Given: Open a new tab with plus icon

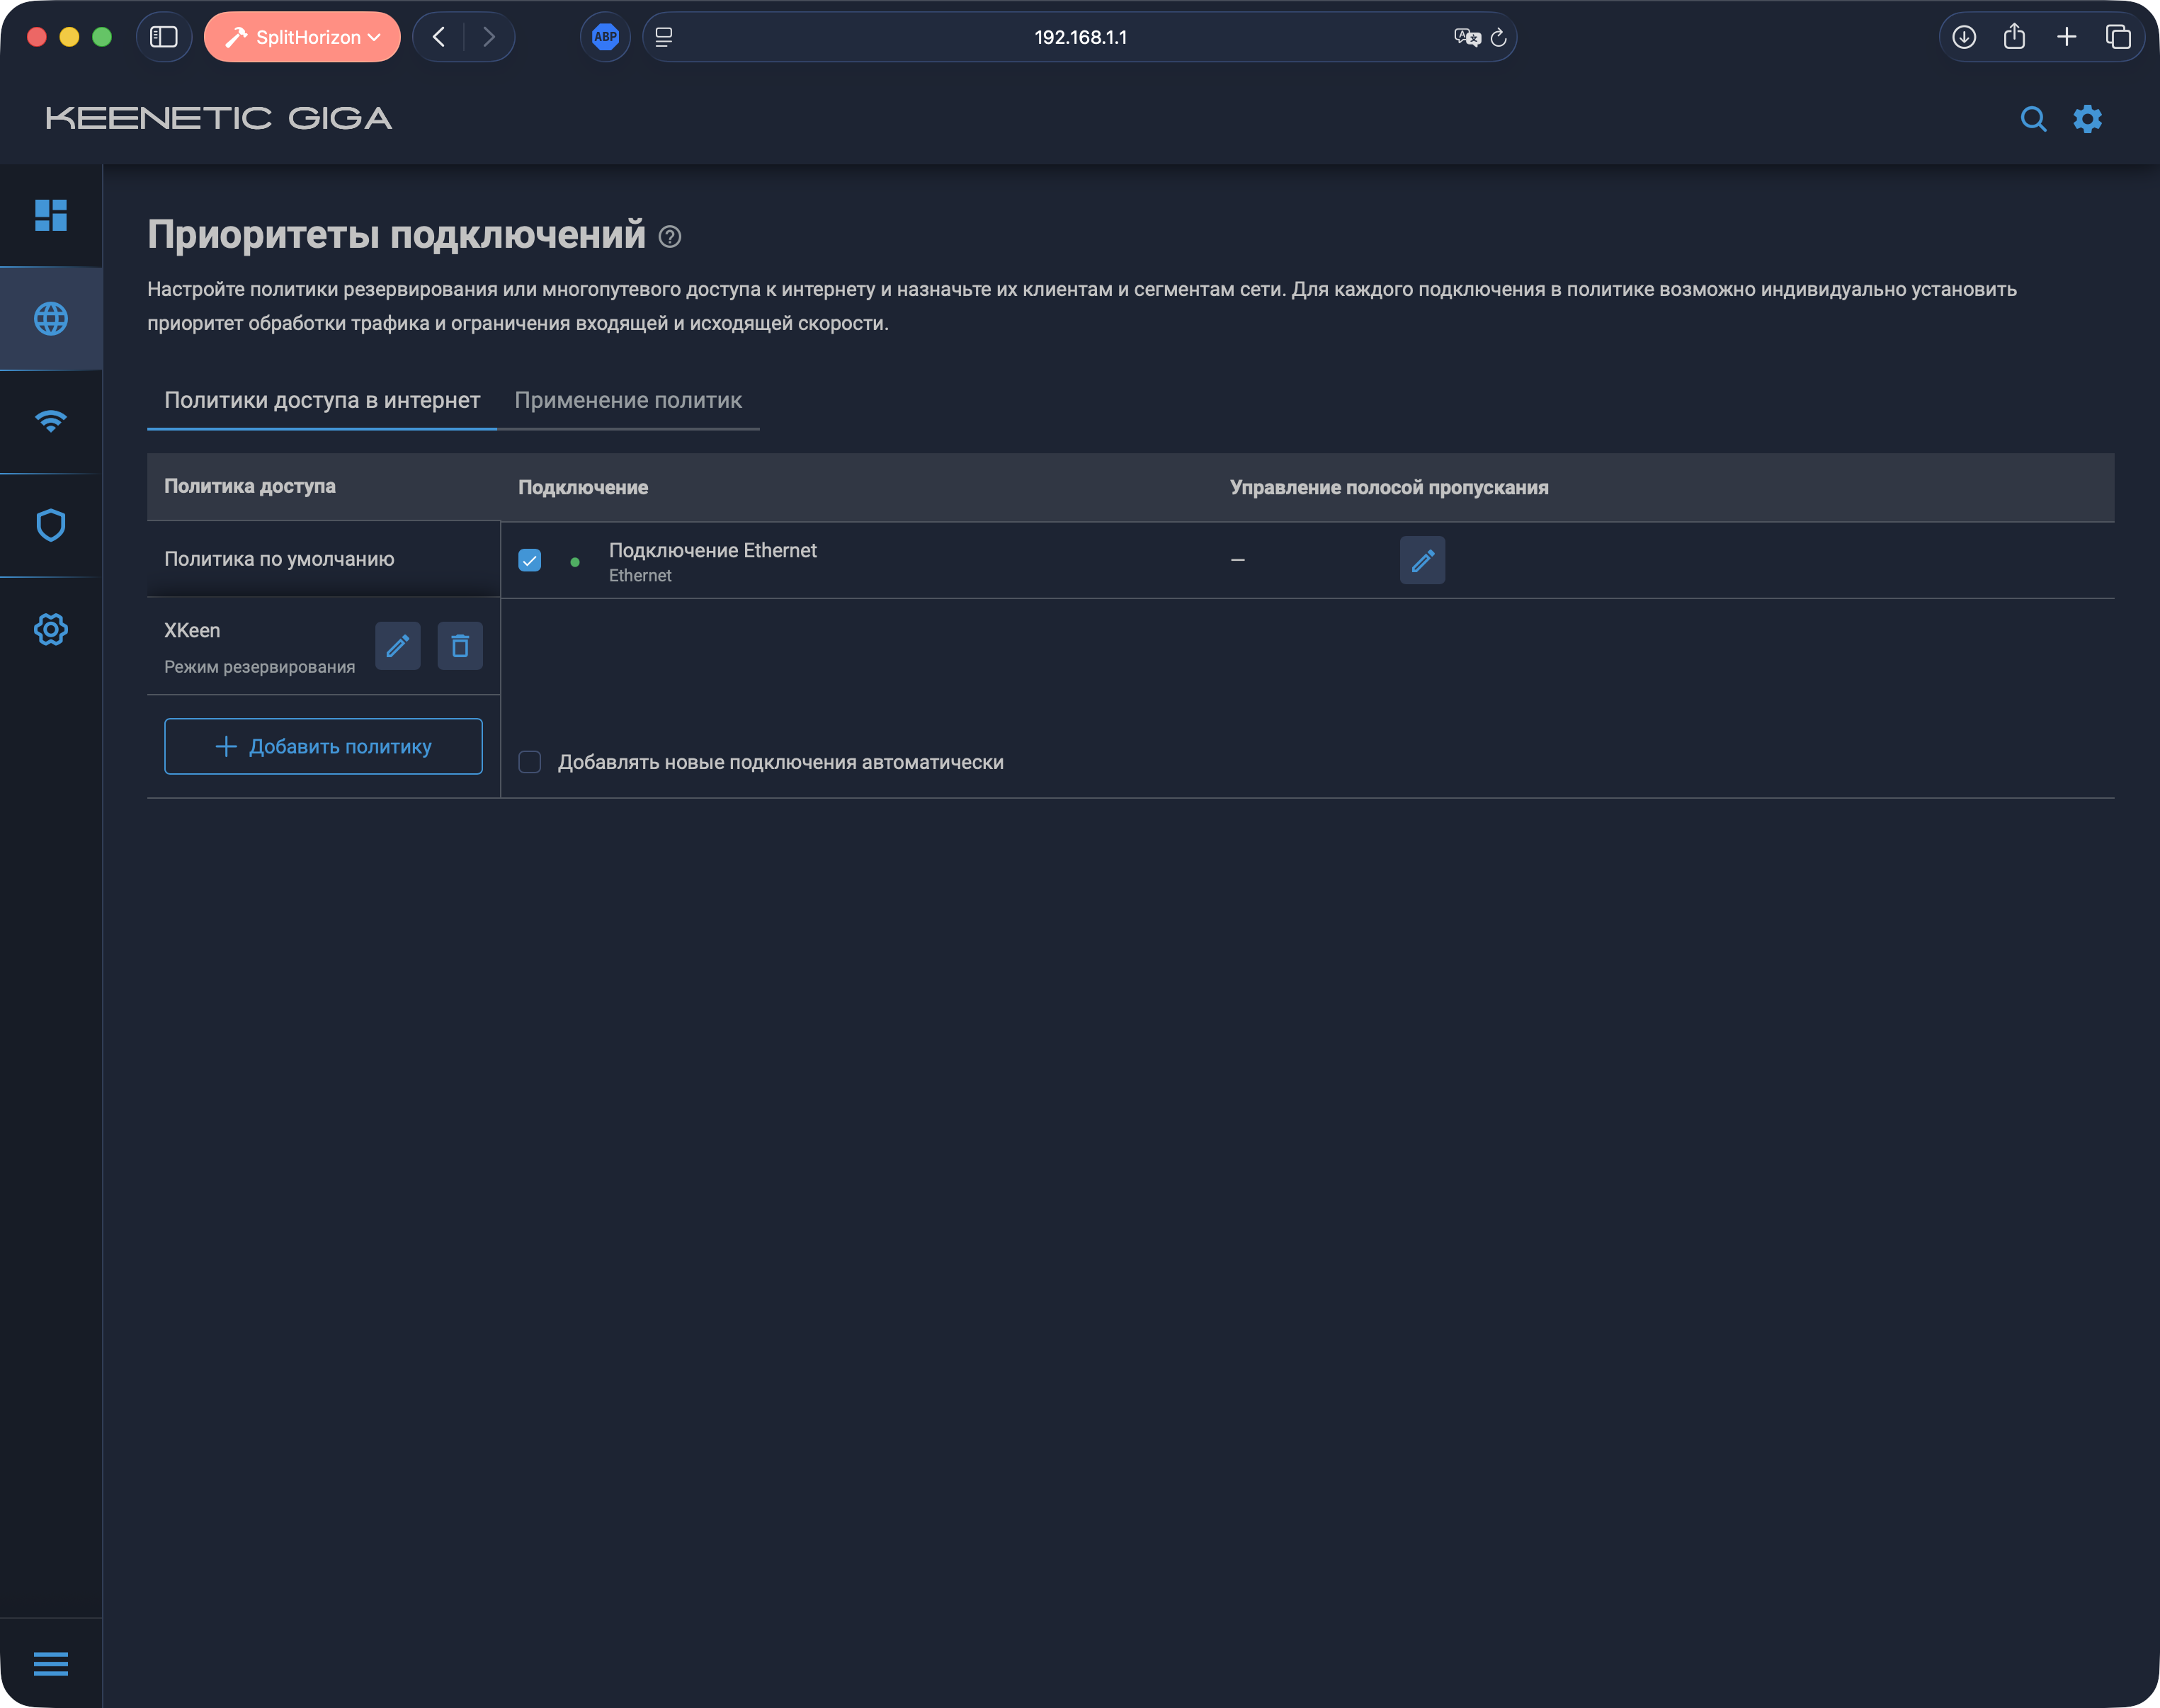Looking at the screenshot, I should 2067,37.
